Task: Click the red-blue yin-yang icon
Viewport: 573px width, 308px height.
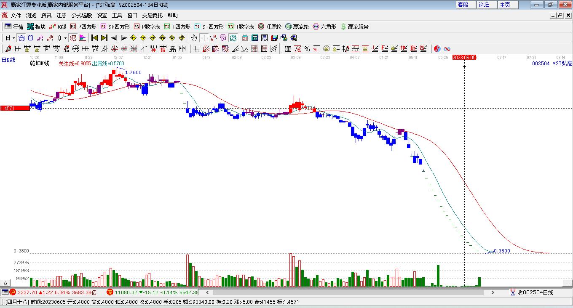Action: tap(437, 49)
